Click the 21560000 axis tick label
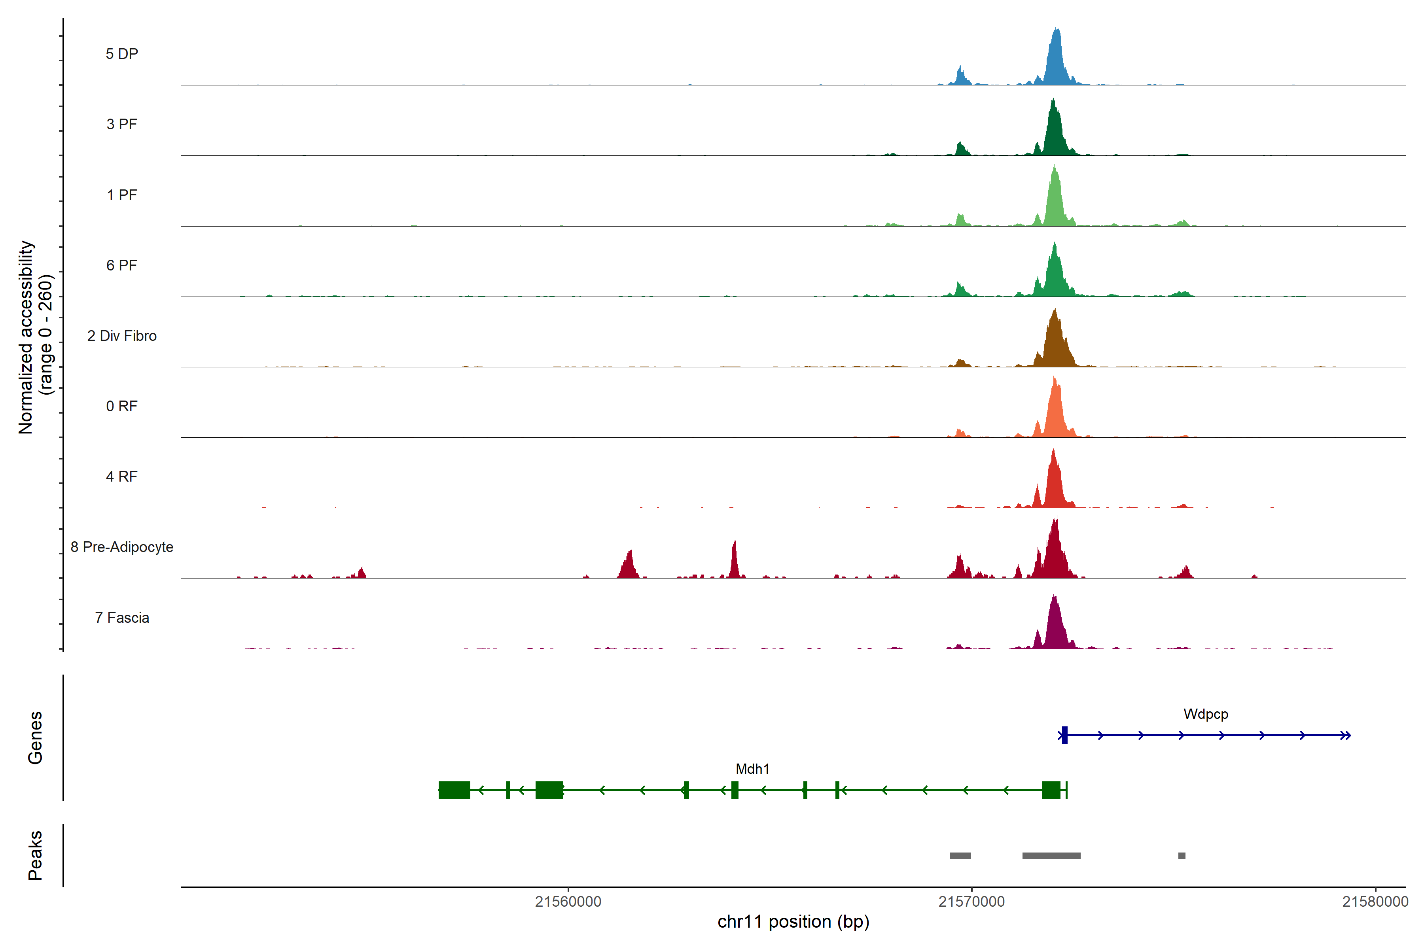This screenshot has width=1424, height=949. point(568,901)
